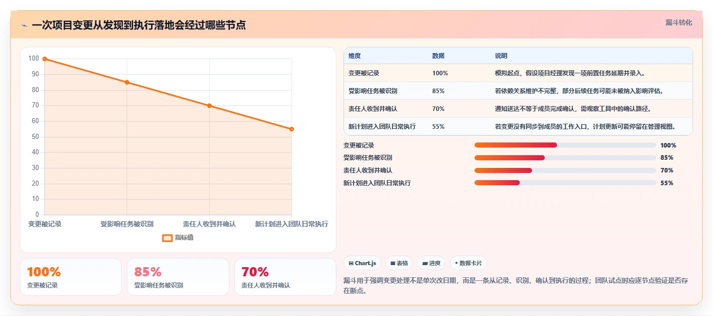Image resolution: width=713 pixels, height=316 pixels.
Task: Click the 85% stat card
Action: [178, 277]
